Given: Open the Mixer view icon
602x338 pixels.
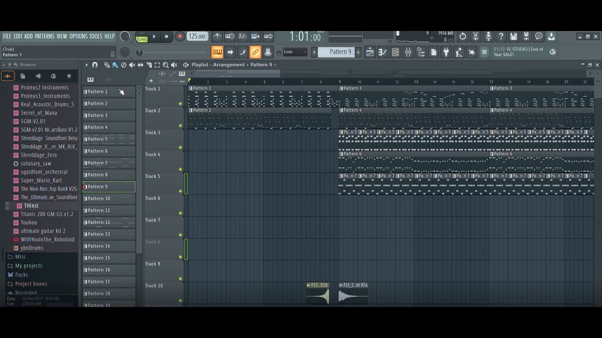Looking at the screenshot, I should coord(408,52).
